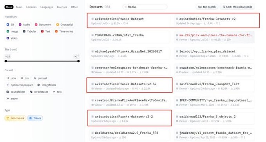Click the right handle of size slider

tap(78, 61)
